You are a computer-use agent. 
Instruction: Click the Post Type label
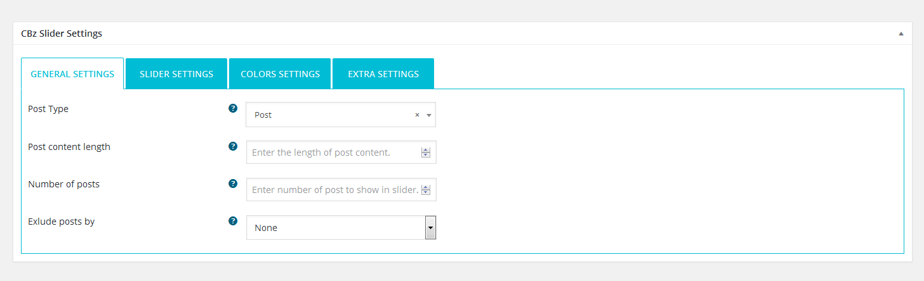coord(48,109)
